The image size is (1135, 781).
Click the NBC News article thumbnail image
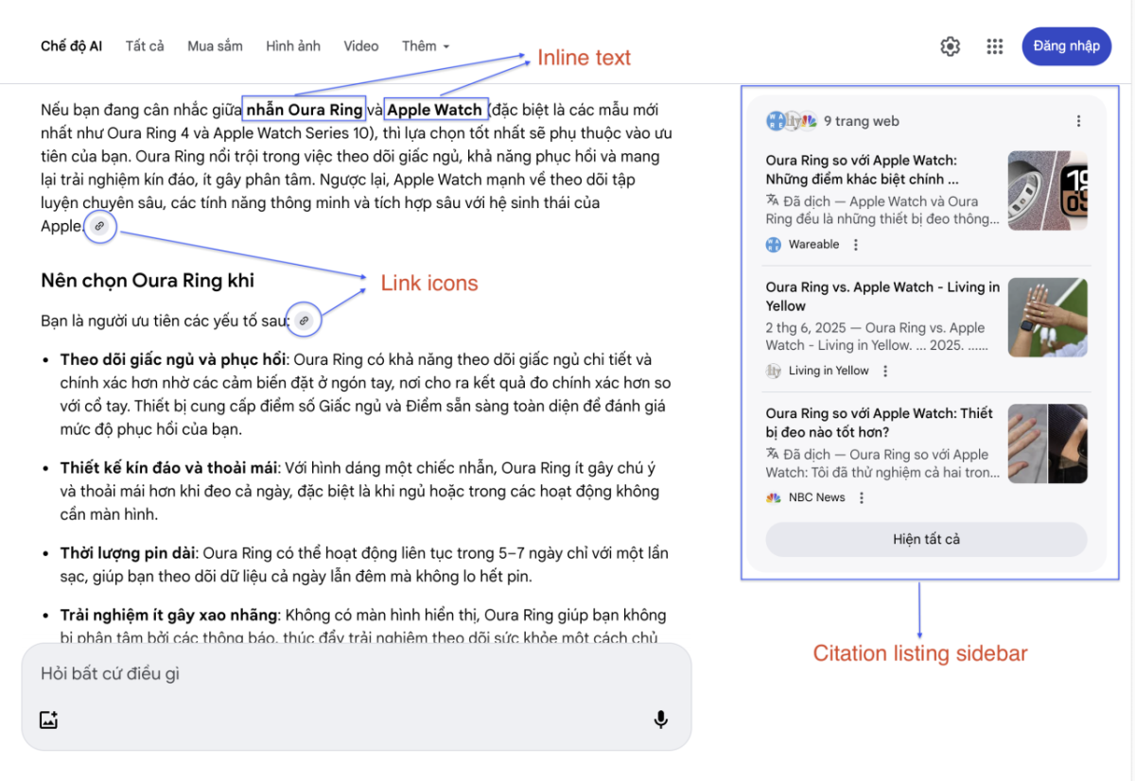pyautogui.click(x=1048, y=443)
